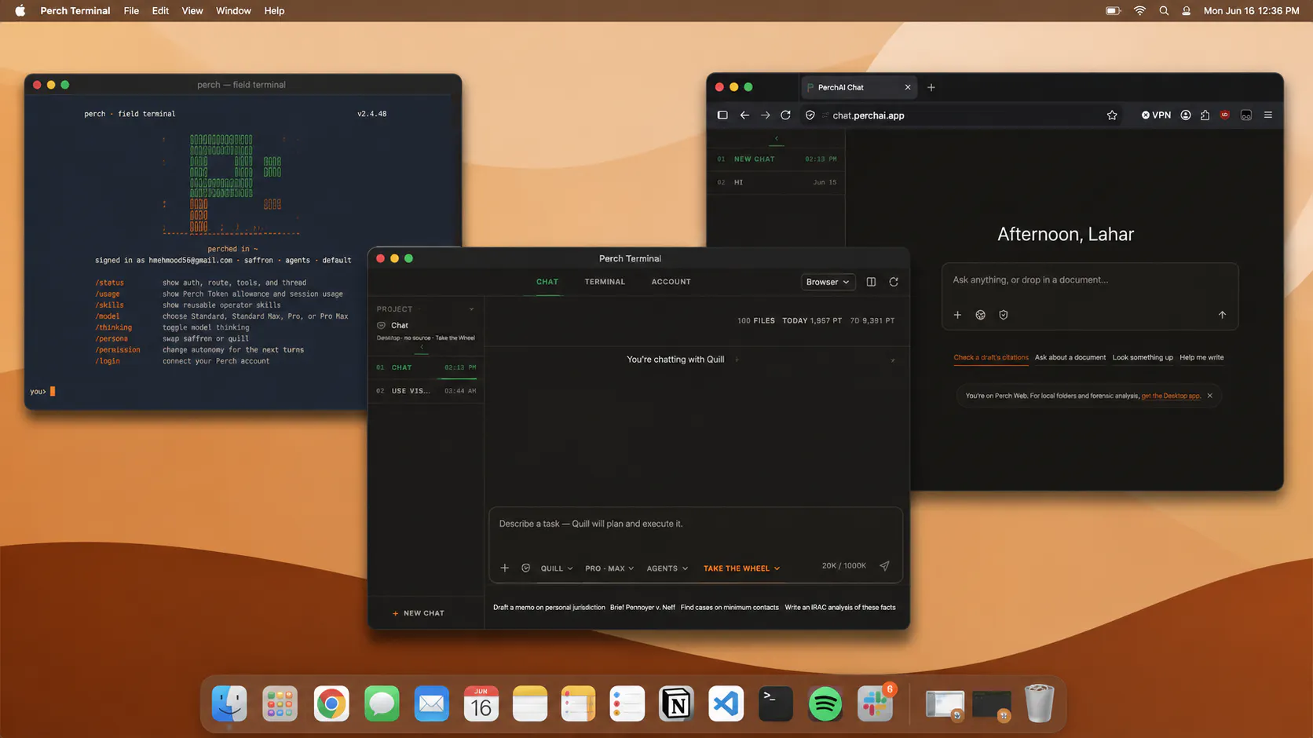
Task: Go forward in the browser
Action: (x=765, y=115)
